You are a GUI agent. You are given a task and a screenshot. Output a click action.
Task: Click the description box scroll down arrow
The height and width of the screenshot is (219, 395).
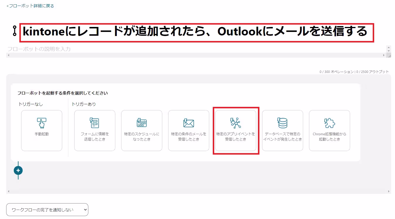point(389,51)
